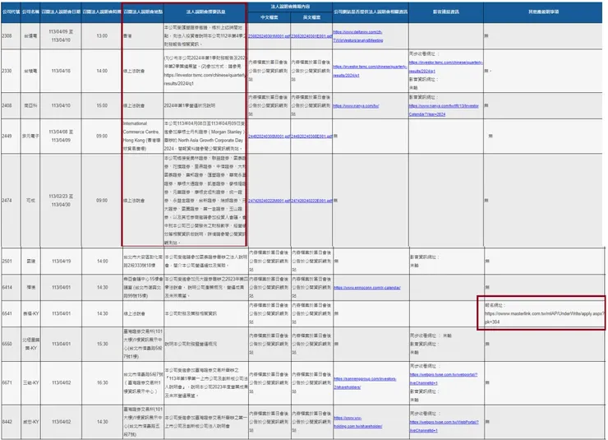608x440 pixels.
Task: Open webpro.twse.com.tw link in row 6671
Action: tap(444, 378)
